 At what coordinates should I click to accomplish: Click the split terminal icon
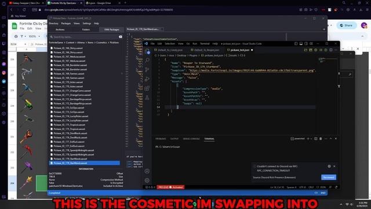pyautogui.click(x=315, y=139)
